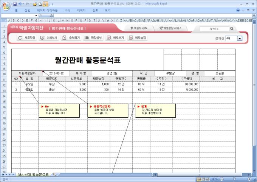Click the 60,000,000 order amount cell

[186, 84]
